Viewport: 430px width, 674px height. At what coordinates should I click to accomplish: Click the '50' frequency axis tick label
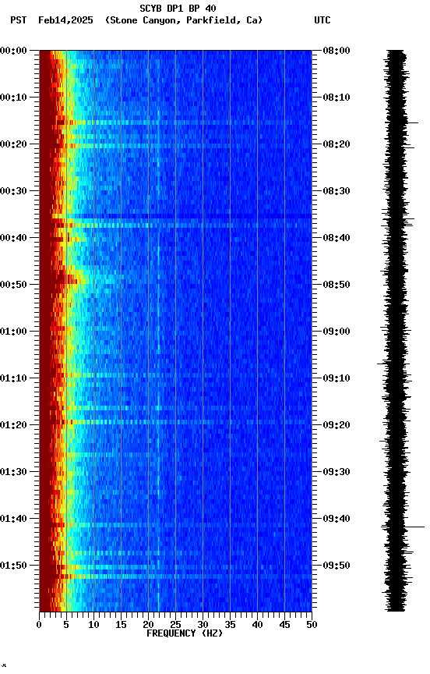coord(312,625)
